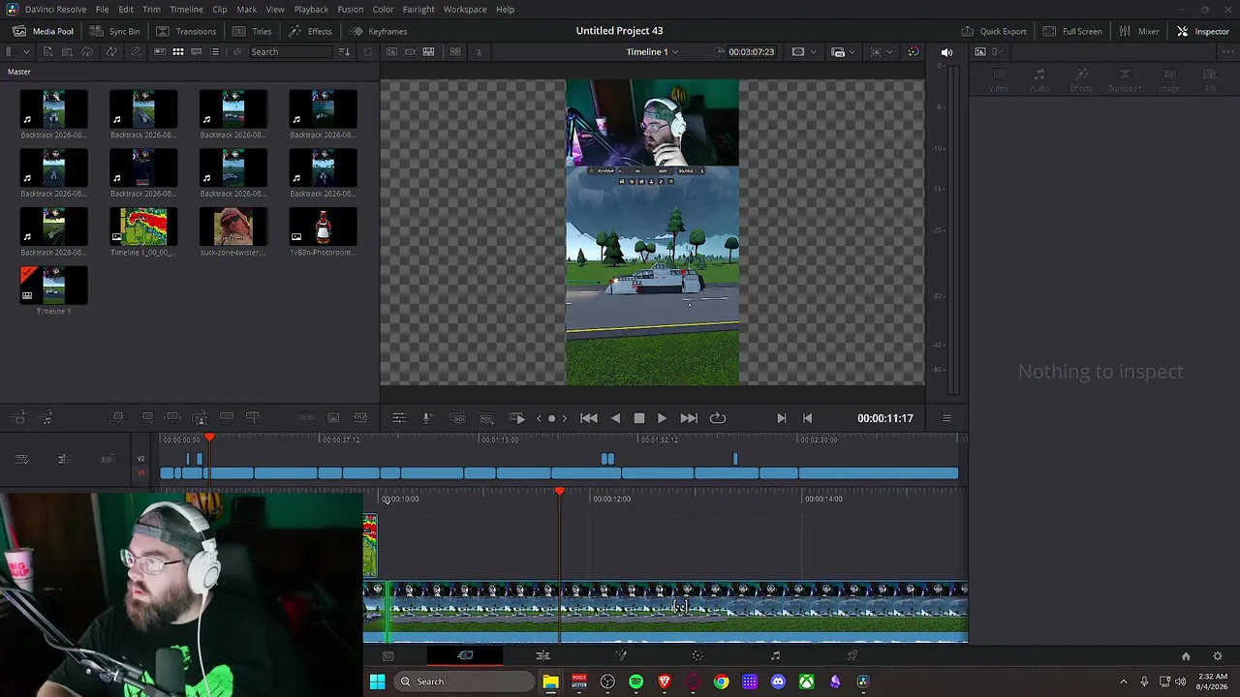1240x697 pixels.
Task: Click the voiceover microphone icon
Action: [427, 418]
